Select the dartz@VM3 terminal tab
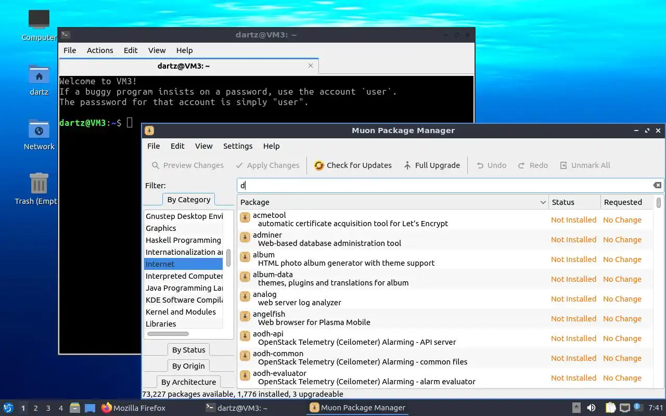 188,66
